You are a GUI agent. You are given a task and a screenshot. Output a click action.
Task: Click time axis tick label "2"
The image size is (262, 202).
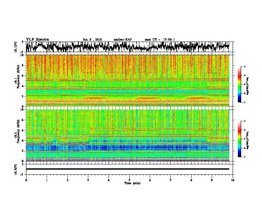click(67, 180)
